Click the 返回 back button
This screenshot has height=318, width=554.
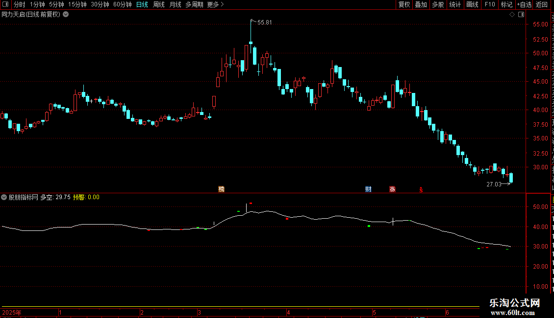pos(542,4)
